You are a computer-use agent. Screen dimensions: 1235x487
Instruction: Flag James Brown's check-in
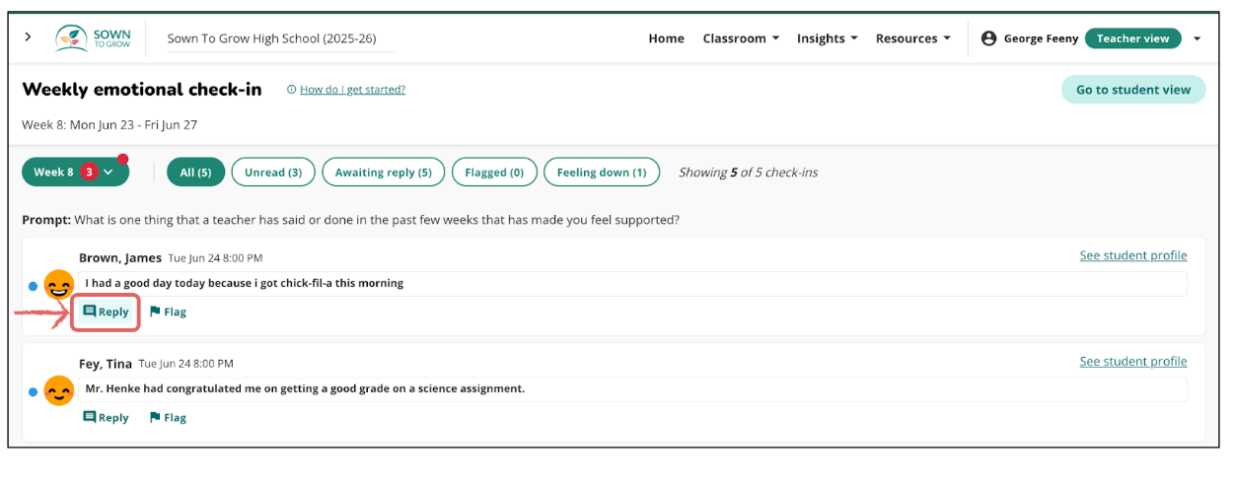pyautogui.click(x=168, y=312)
